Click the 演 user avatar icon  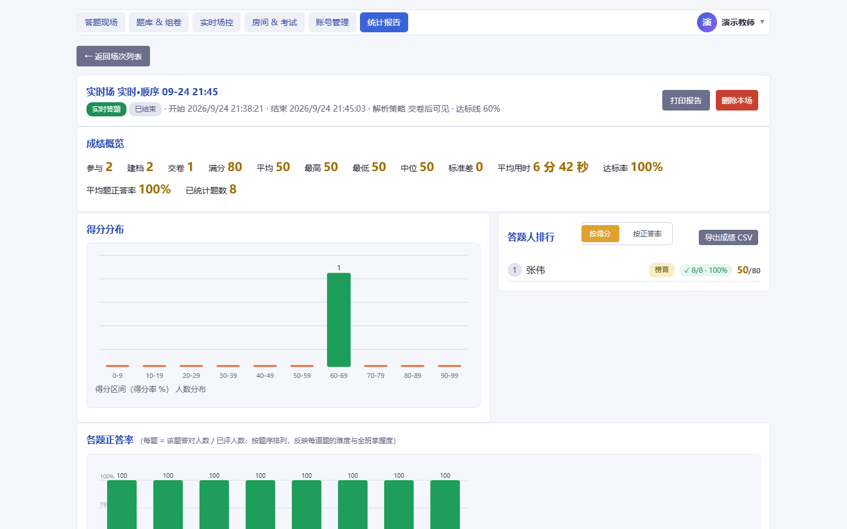click(707, 22)
